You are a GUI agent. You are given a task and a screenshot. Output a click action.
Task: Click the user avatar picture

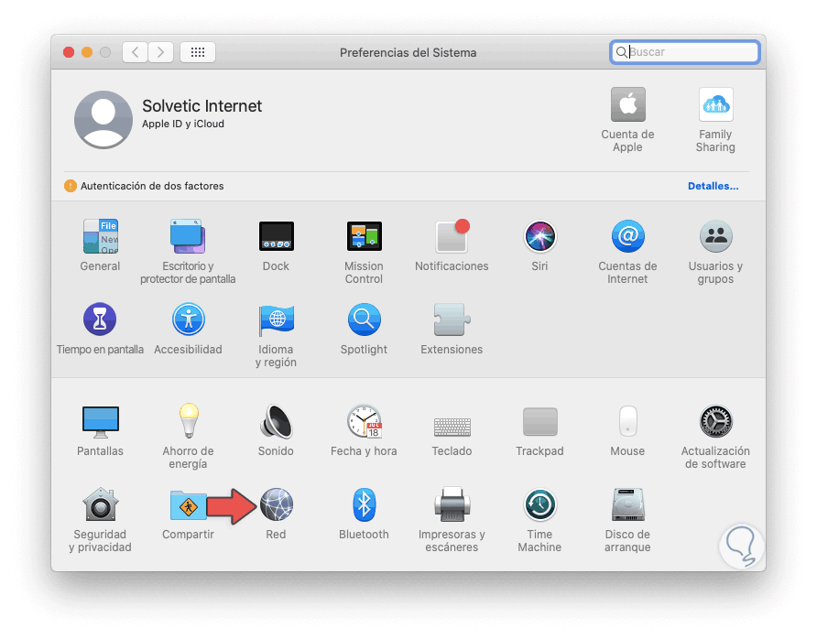[103, 120]
